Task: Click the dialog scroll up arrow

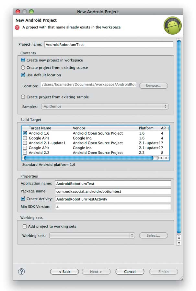Action: point(179,238)
